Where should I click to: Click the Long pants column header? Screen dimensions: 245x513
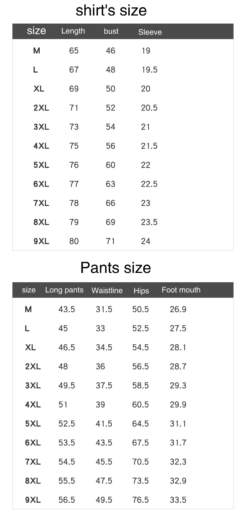coord(64,290)
